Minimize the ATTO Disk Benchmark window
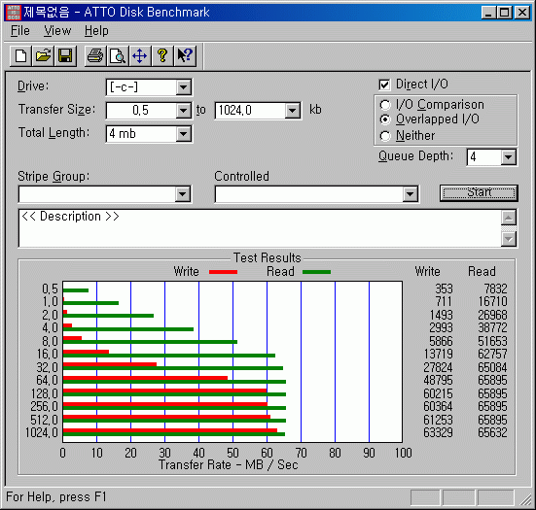This screenshot has width=536, height=510. click(488, 13)
